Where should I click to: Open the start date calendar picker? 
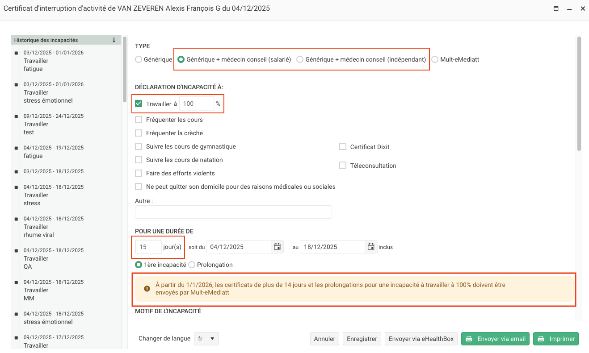coord(277,247)
